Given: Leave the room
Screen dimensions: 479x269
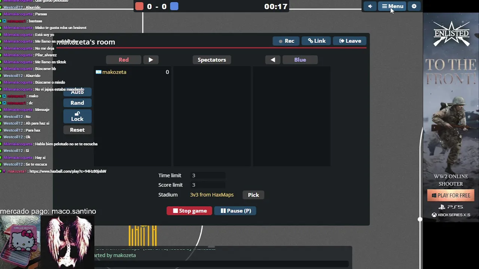Looking at the screenshot, I should click(x=350, y=41).
